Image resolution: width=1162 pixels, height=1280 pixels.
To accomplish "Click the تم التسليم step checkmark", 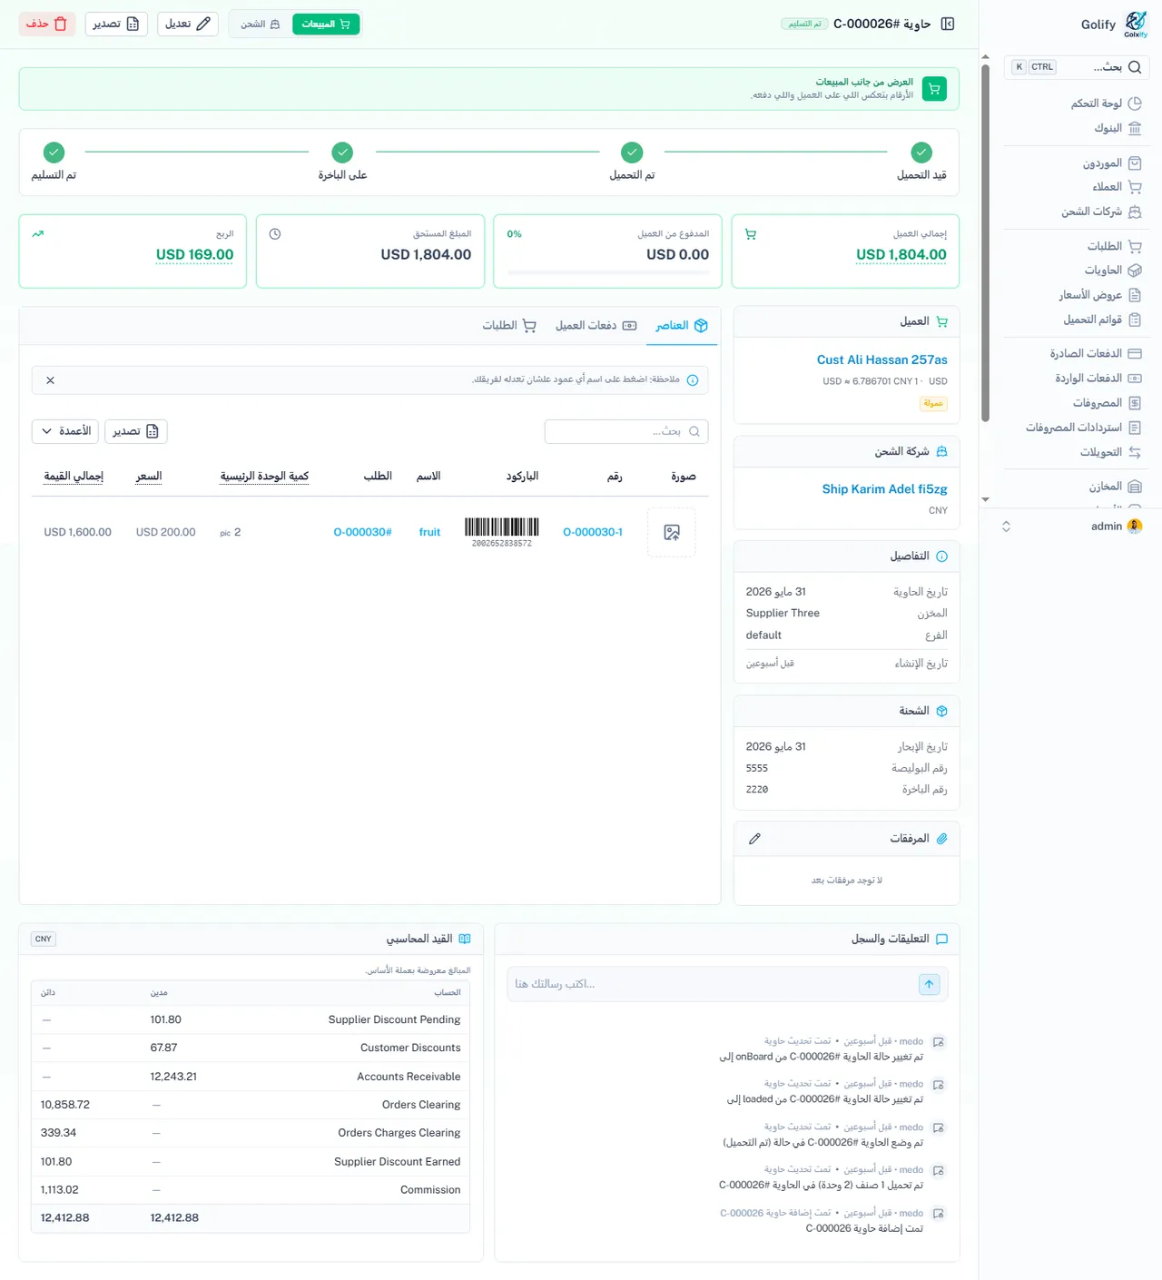I will (54, 153).
